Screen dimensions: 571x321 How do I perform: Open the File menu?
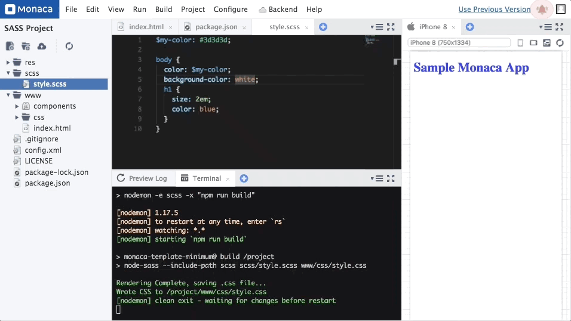click(72, 10)
